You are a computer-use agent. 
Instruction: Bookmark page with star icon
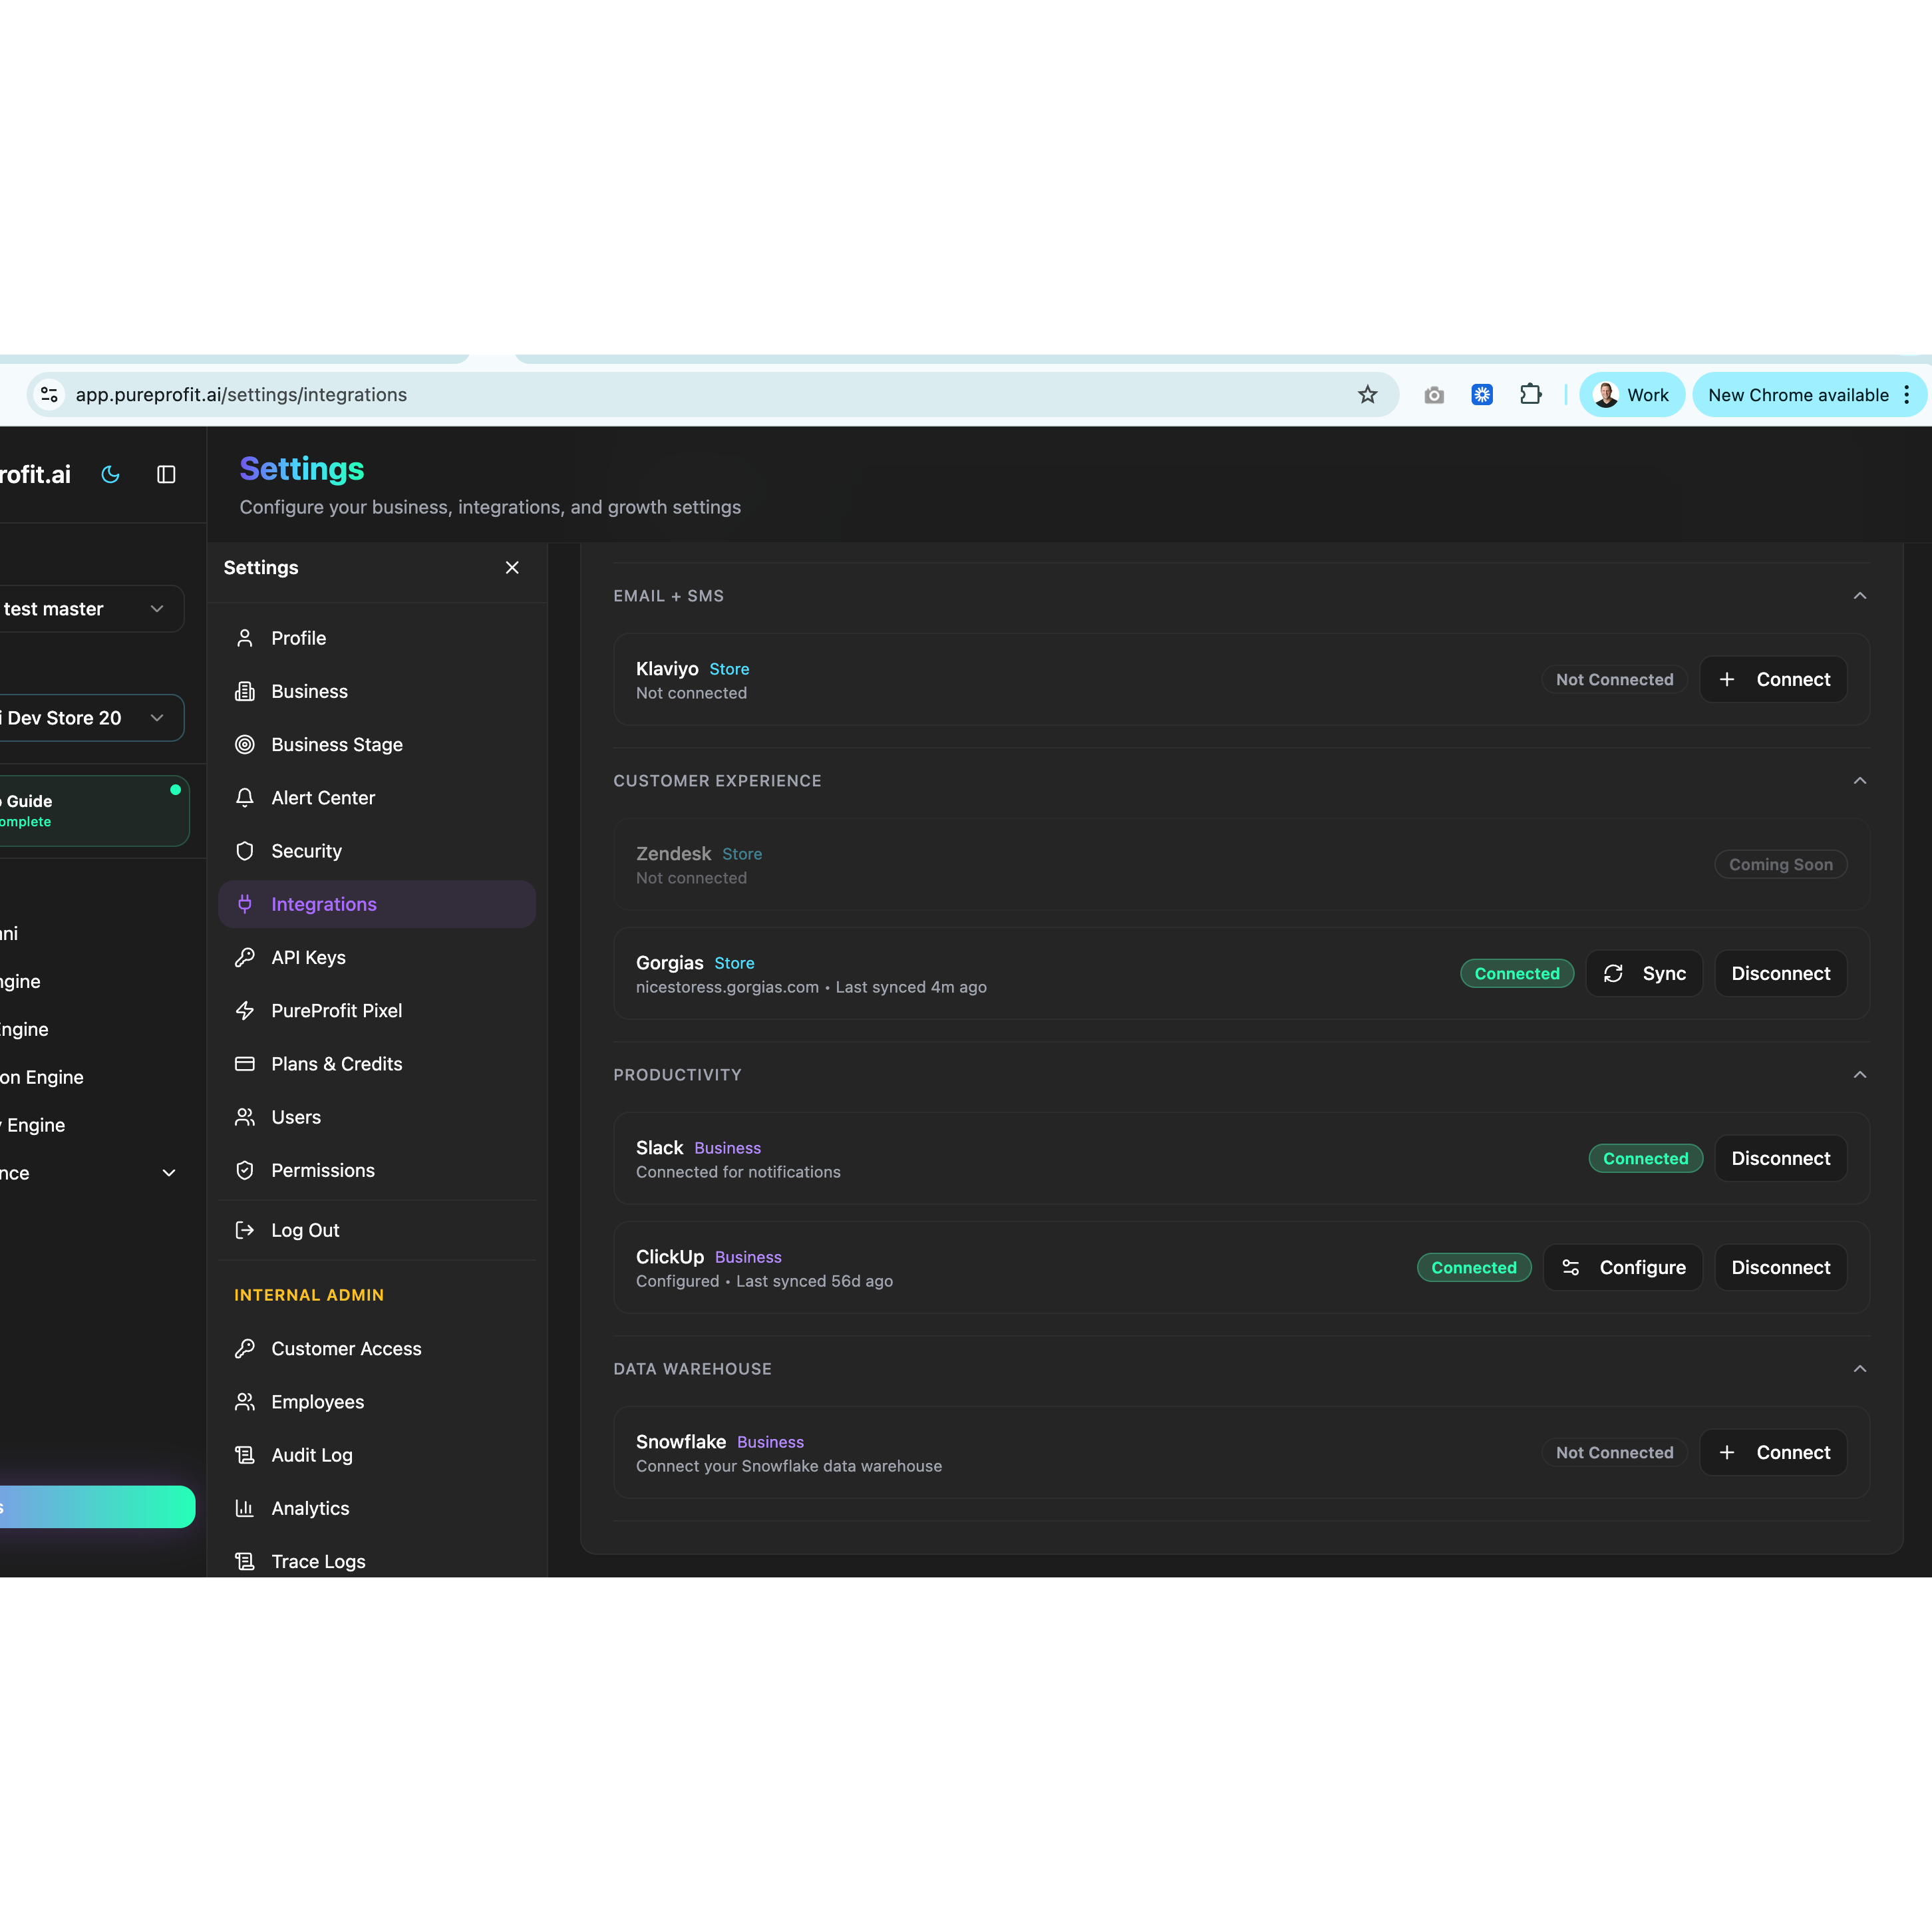(x=1367, y=395)
